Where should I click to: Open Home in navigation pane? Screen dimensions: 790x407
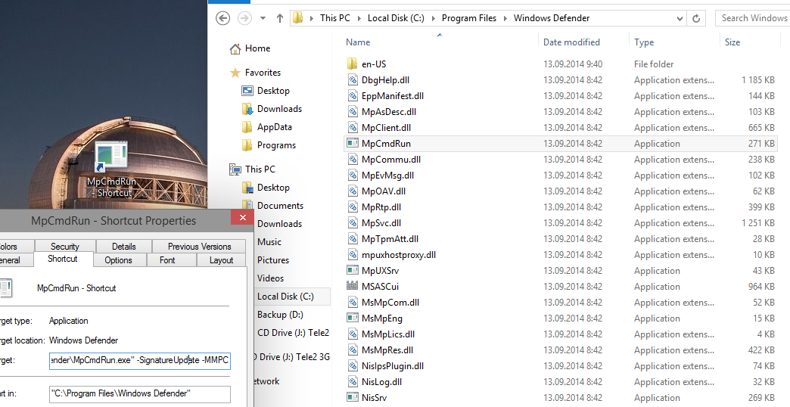(x=257, y=48)
